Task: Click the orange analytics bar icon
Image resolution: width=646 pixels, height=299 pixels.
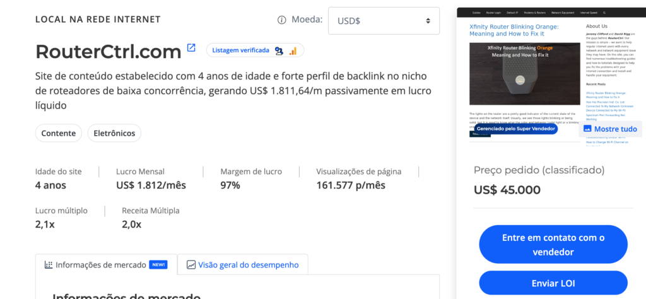Action: click(x=293, y=50)
